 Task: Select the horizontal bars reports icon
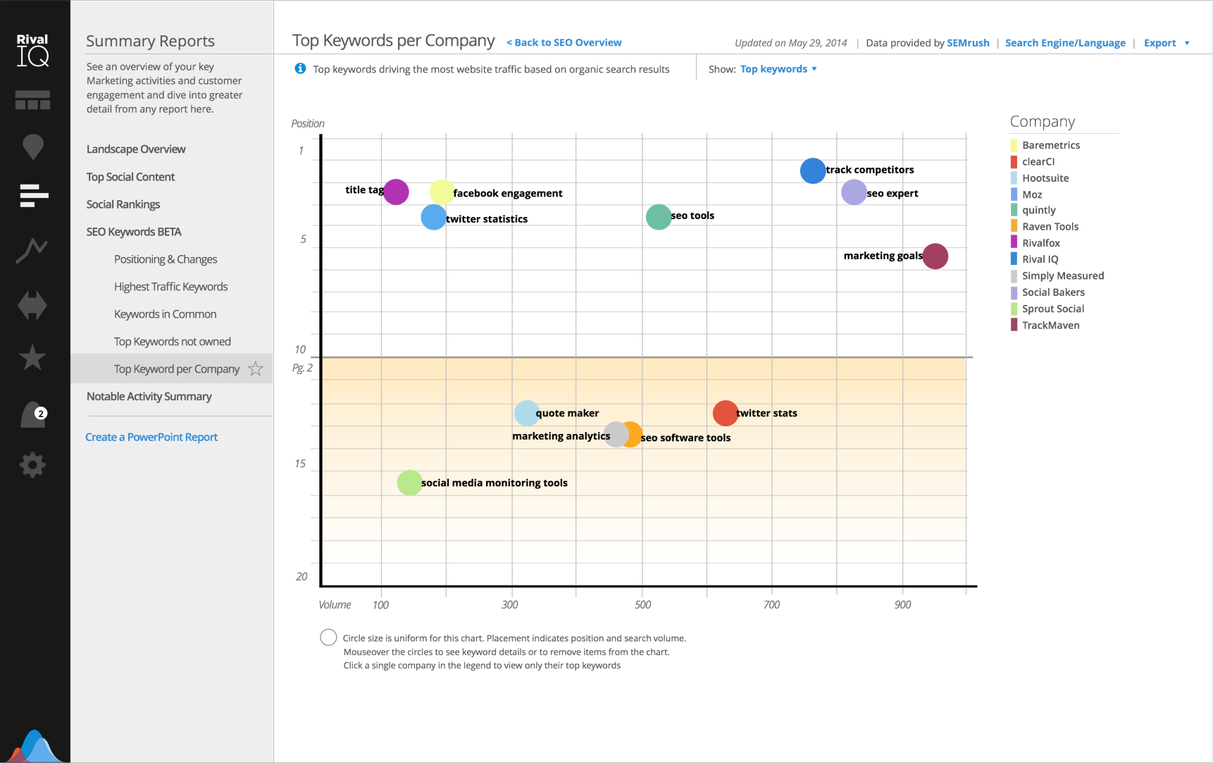click(x=34, y=195)
